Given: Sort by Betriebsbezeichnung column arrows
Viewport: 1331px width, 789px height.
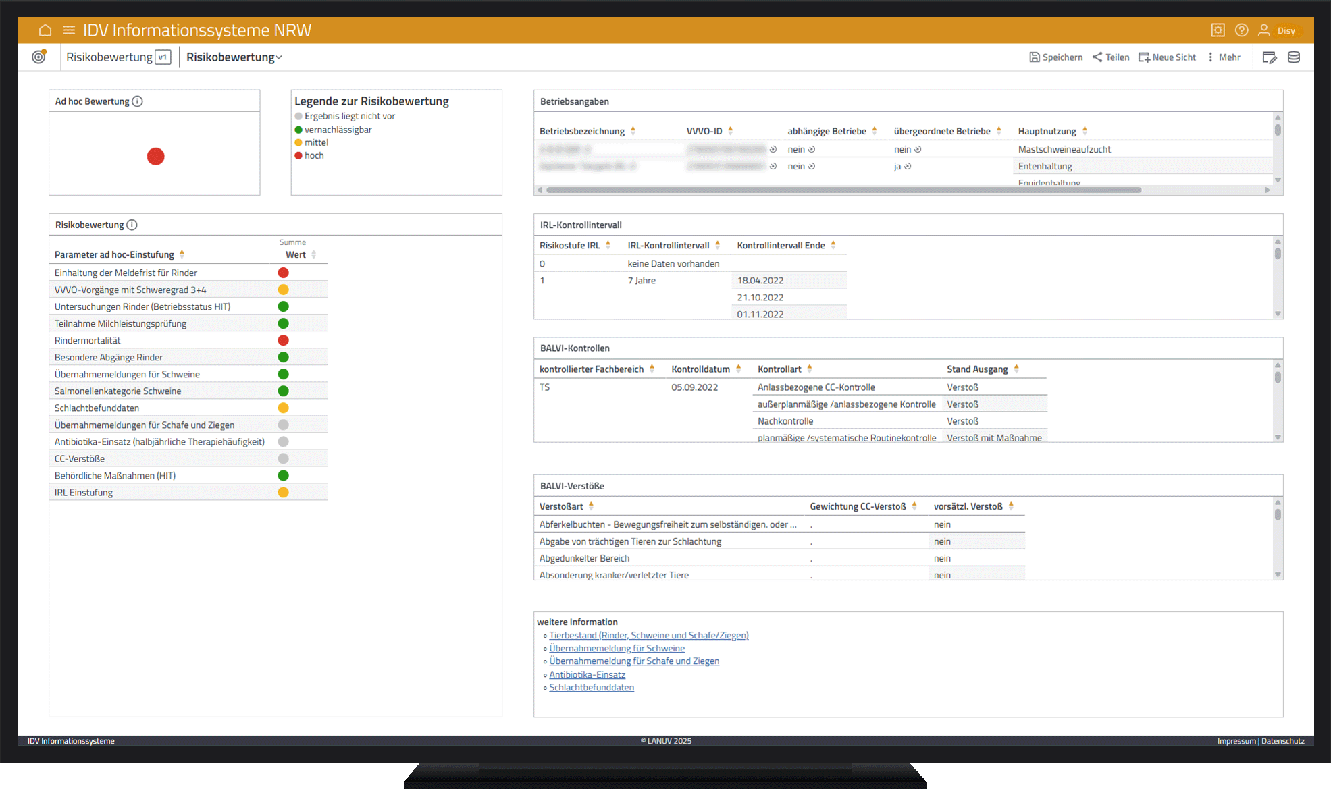Looking at the screenshot, I should (x=633, y=131).
